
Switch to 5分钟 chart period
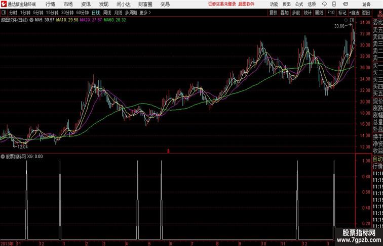pyautogui.click(x=38, y=13)
